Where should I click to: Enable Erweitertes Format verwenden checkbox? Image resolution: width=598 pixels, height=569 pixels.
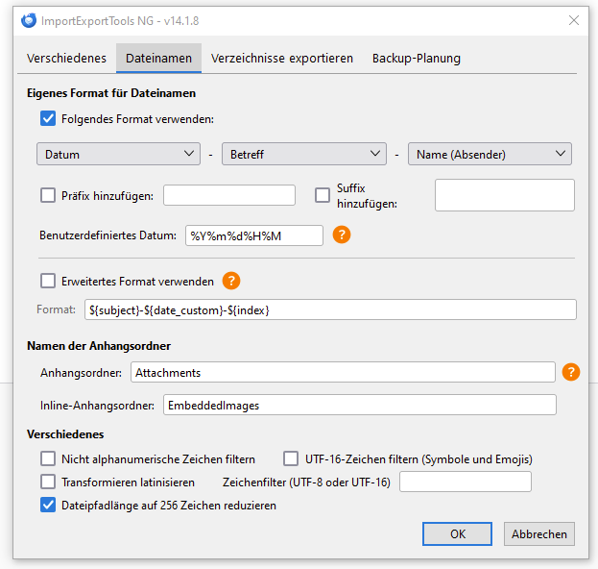48,282
